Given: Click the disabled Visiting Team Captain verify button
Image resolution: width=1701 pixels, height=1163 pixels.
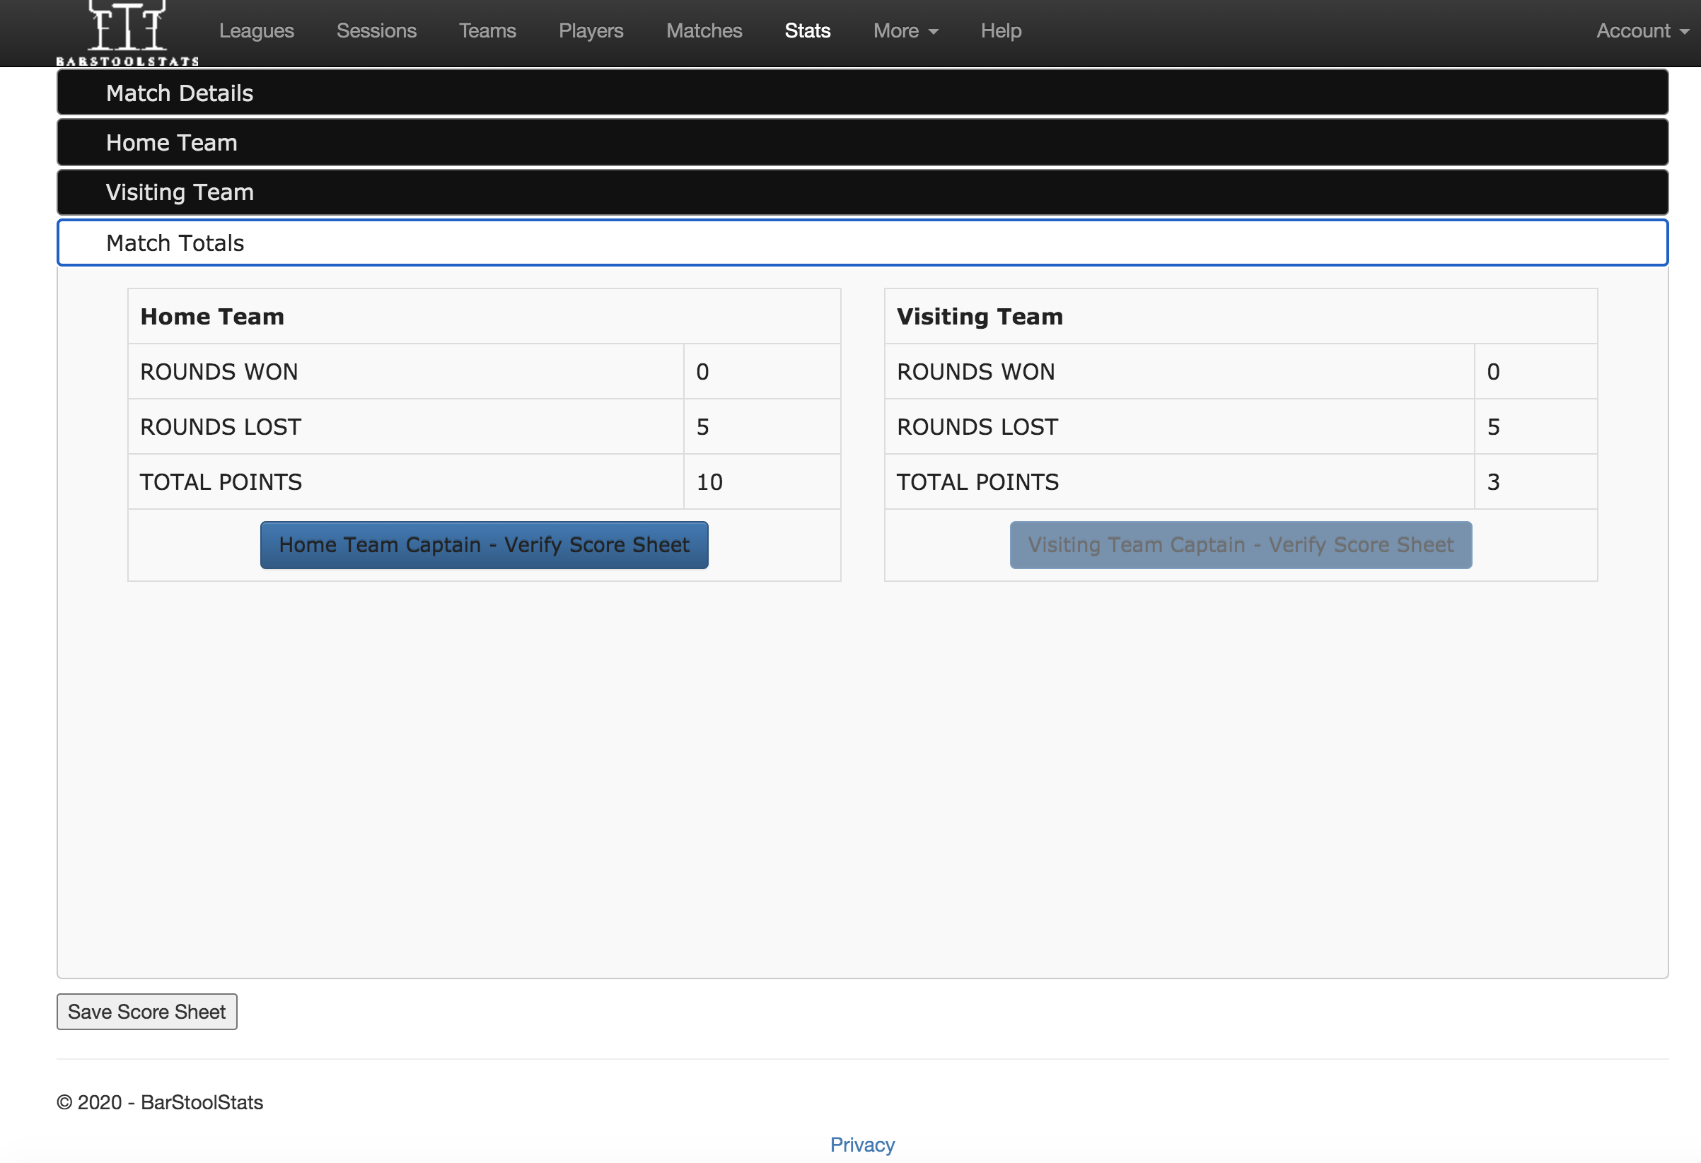Looking at the screenshot, I should [1240, 545].
